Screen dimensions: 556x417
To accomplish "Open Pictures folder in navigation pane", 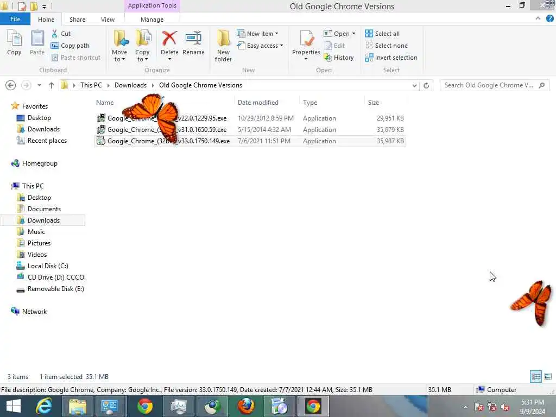I will click(34, 243).
